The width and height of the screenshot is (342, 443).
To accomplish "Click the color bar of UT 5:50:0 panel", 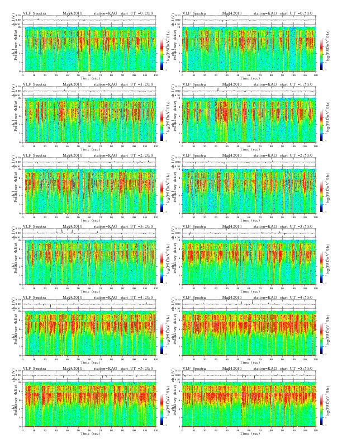I will coord(321,409).
